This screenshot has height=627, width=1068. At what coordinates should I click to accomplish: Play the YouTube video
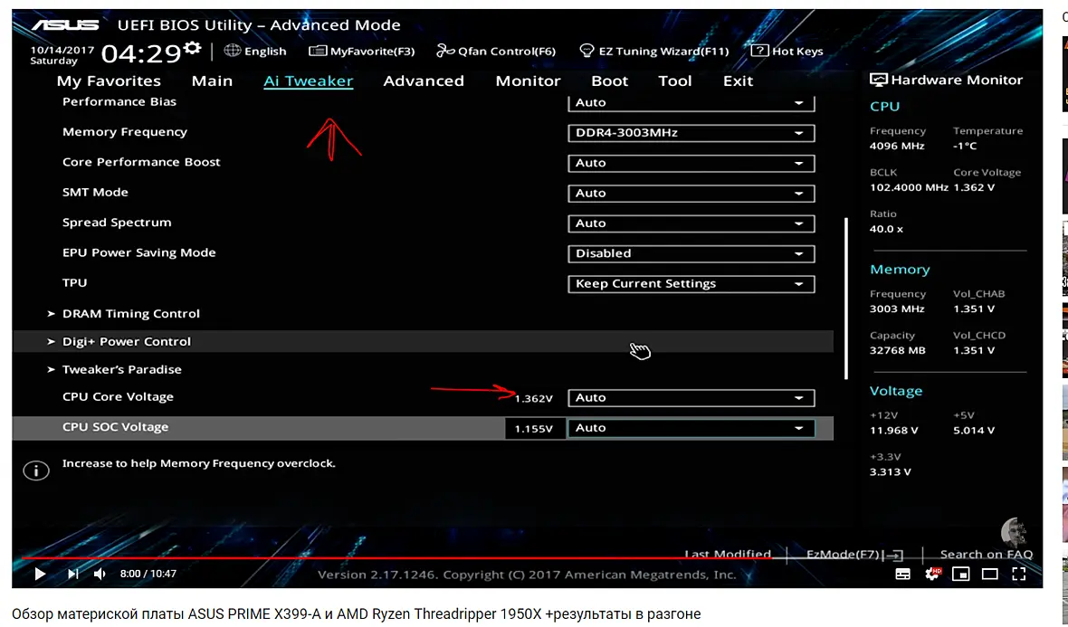click(x=40, y=574)
